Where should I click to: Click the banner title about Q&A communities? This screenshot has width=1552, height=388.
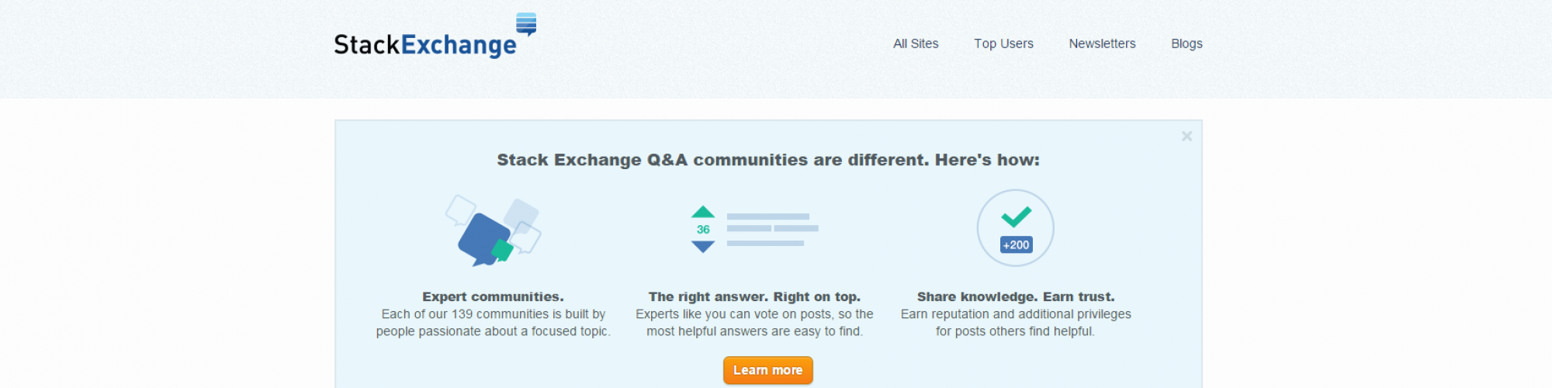[768, 160]
